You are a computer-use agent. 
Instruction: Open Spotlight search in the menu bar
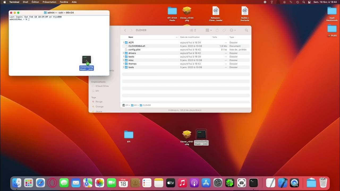tap(304, 2)
